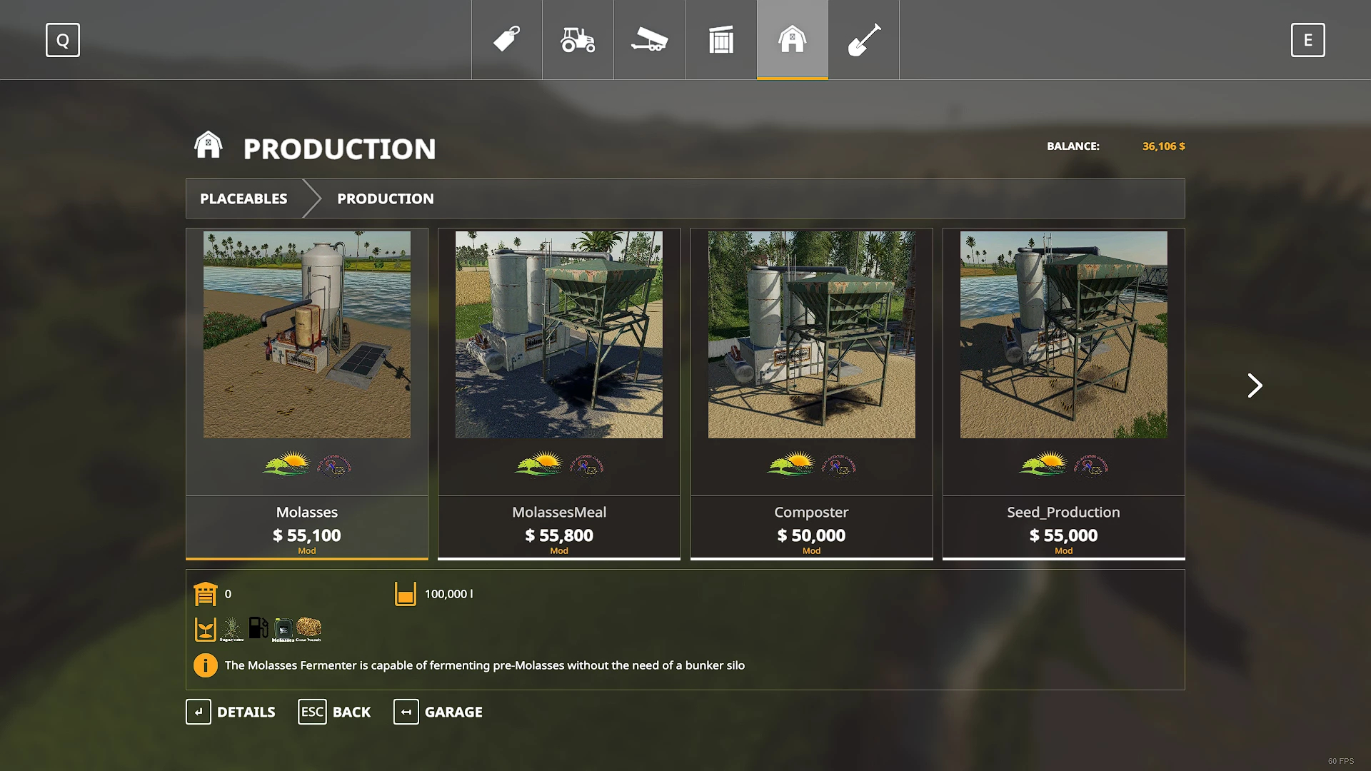Open the Garage button

pyautogui.click(x=438, y=712)
